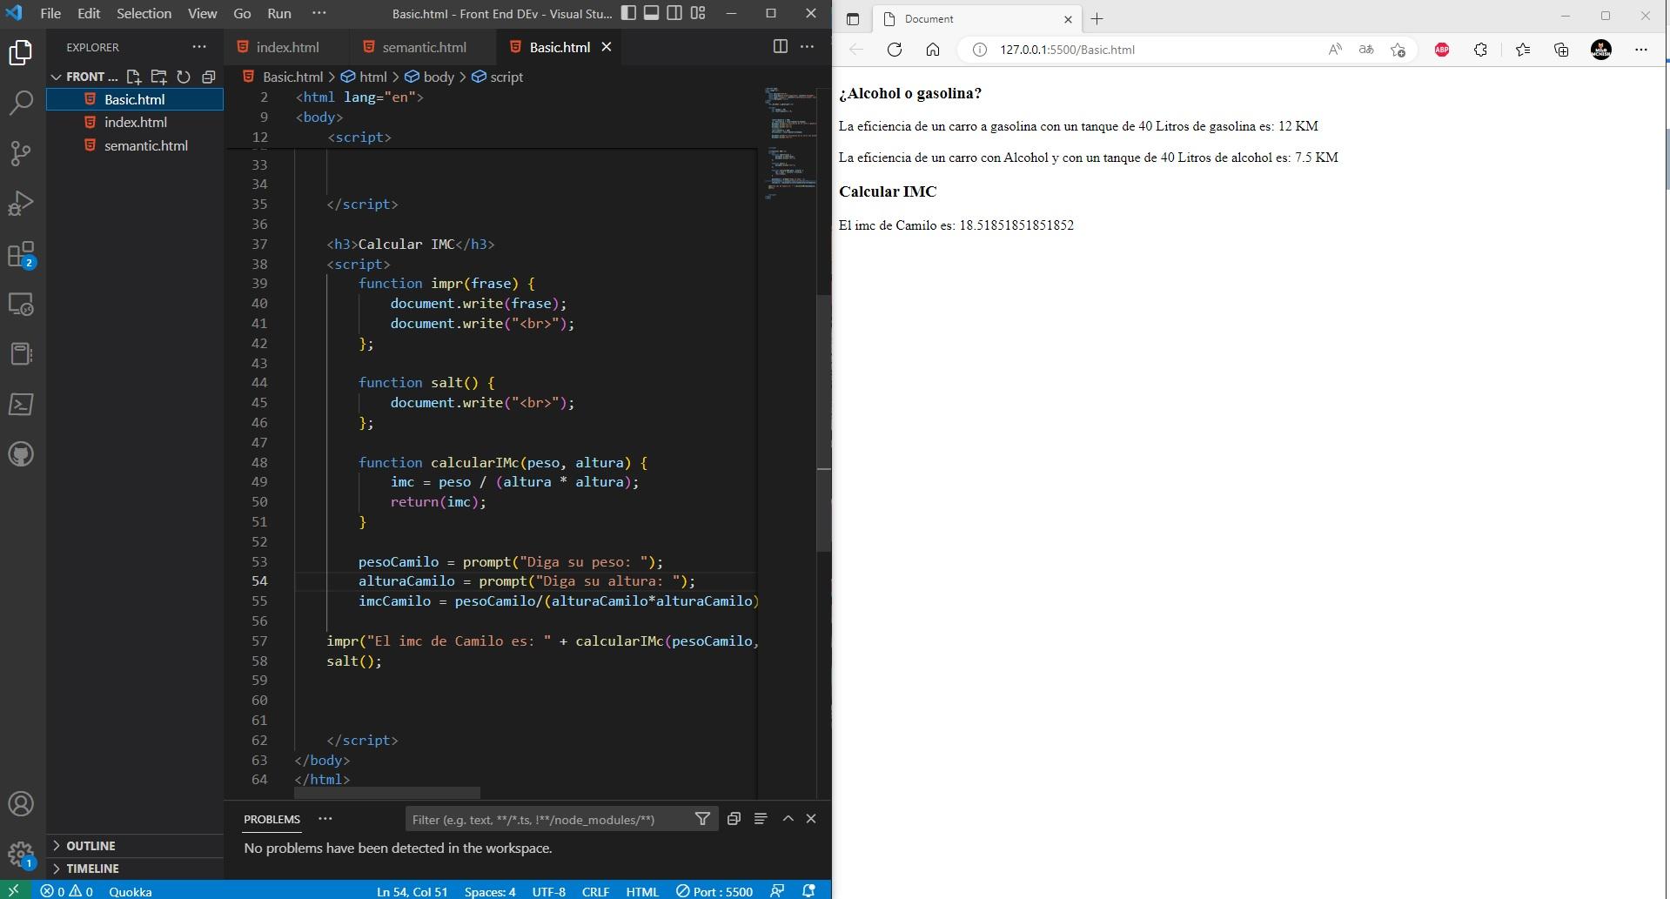Switch to index.html editor tab
The image size is (1670, 899).
point(287,47)
